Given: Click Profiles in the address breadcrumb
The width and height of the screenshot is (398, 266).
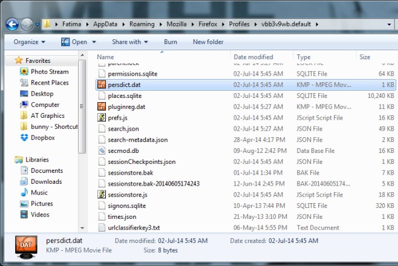Looking at the screenshot, I should pyautogui.click(x=241, y=24).
